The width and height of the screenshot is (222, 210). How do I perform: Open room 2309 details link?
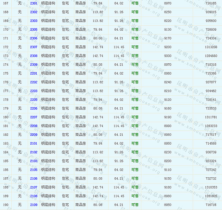pyautogui.click(x=33, y=65)
